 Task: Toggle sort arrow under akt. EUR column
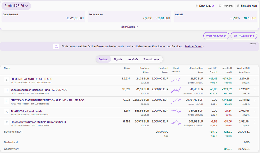(x=211, y=71)
